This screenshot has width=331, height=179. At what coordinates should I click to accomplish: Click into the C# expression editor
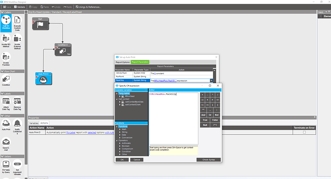coord(174,119)
